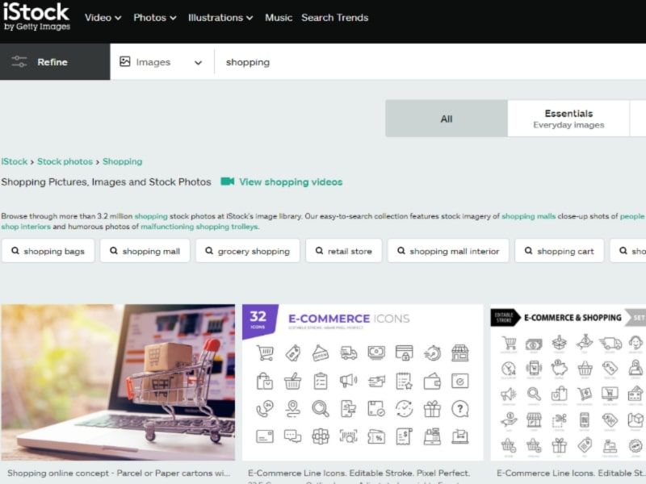Click the Refine filters icon
646x484 pixels.
point(18,61)
